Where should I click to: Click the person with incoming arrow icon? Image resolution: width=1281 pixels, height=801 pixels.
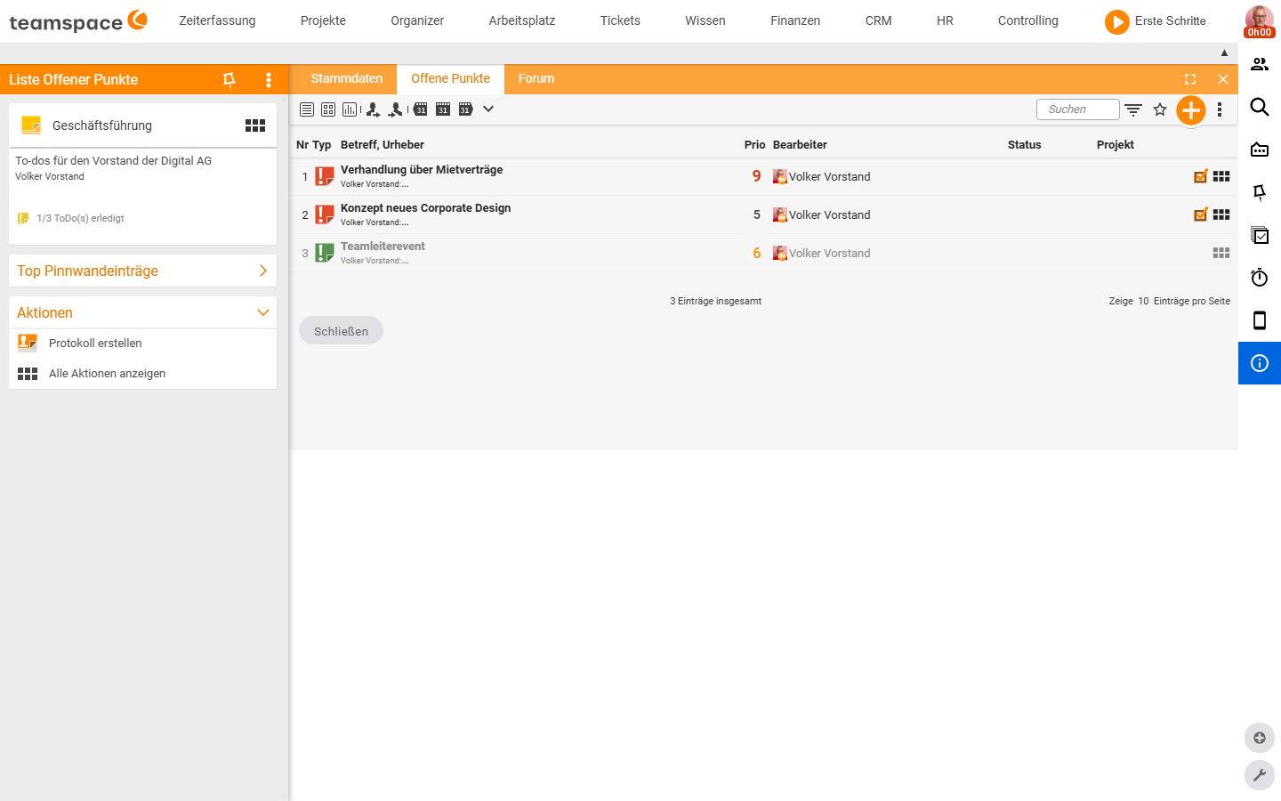pos(396,109)
